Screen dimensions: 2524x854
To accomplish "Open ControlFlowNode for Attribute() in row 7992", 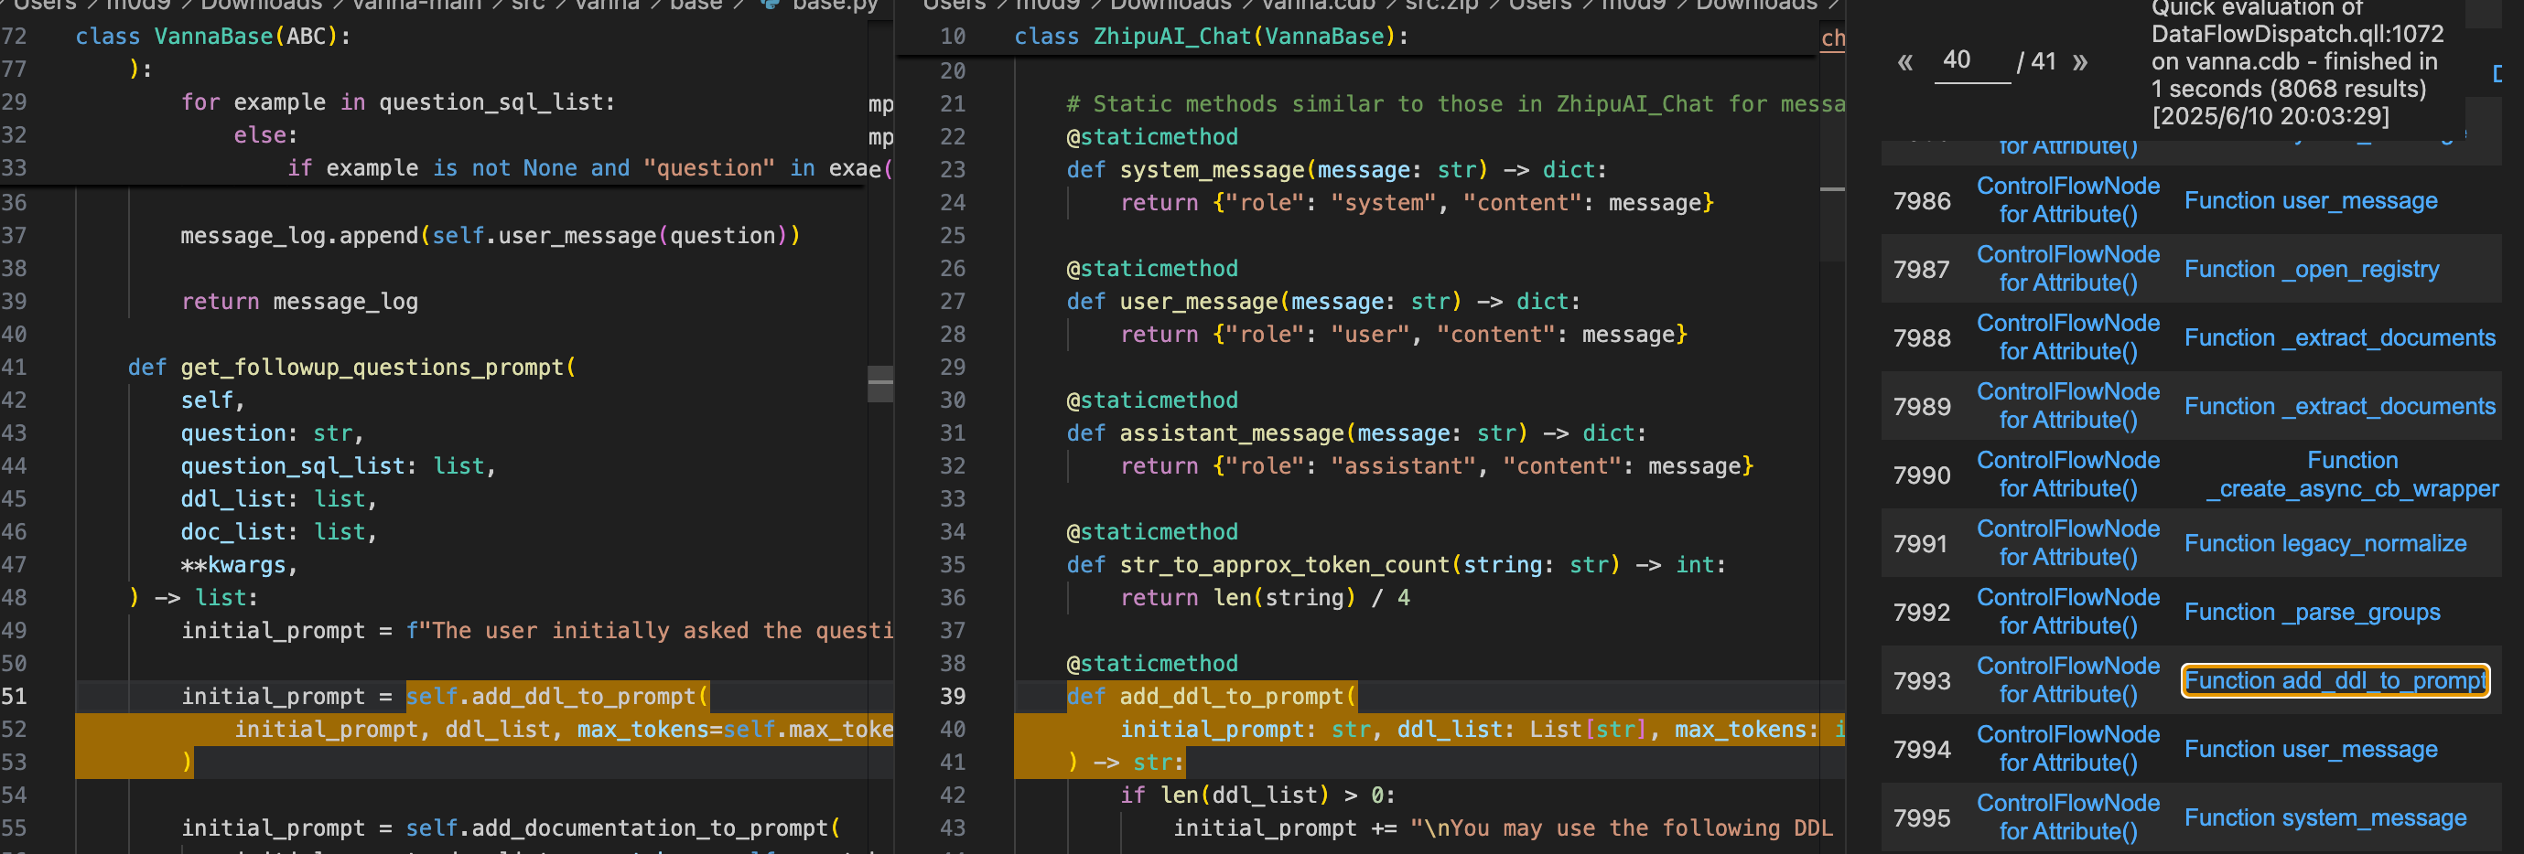I will (x=2067, y=611).
